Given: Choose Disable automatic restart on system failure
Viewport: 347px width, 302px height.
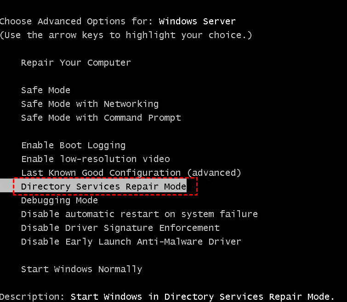Looking at the screenshot, I should (x=139, y=214).
